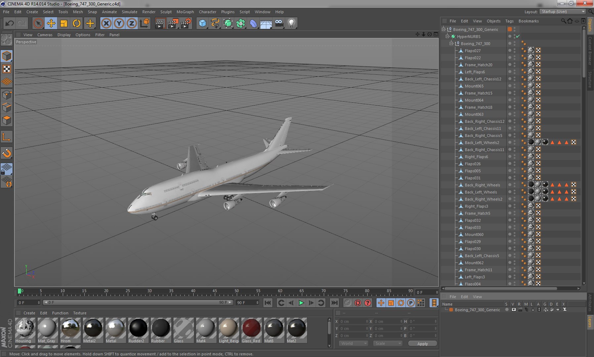594x357 pixels.
Task: Switch to Texture mode checkerboard icon
Action: point(7,69)
